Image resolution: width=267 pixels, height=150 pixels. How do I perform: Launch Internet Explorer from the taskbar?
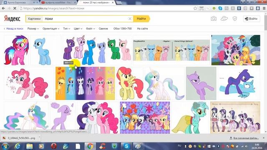point(18,146)
